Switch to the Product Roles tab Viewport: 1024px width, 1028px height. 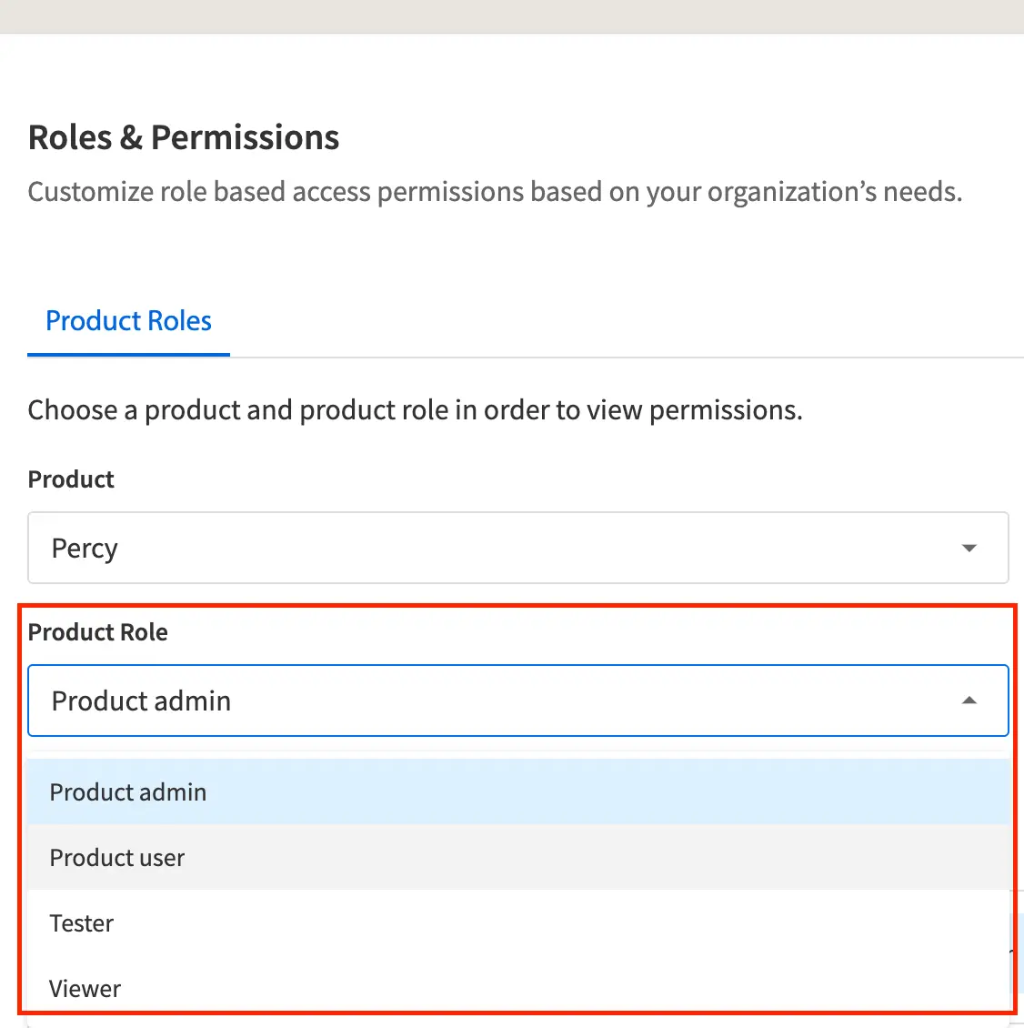click(x=128, y=321)
